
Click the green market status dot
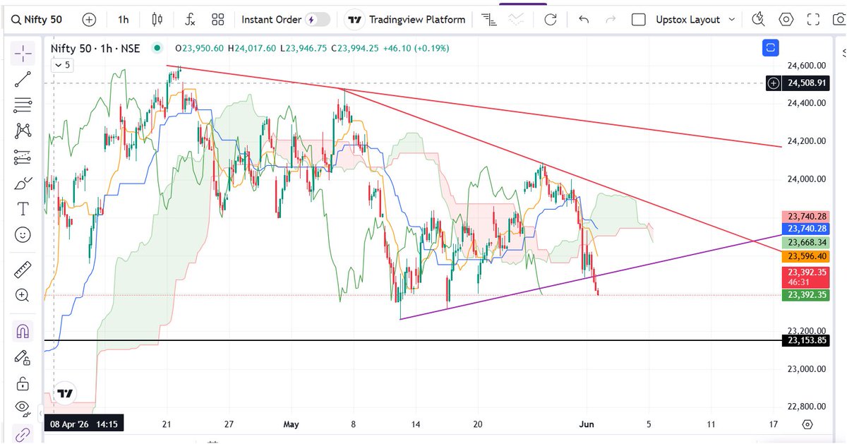pos(157,48)
